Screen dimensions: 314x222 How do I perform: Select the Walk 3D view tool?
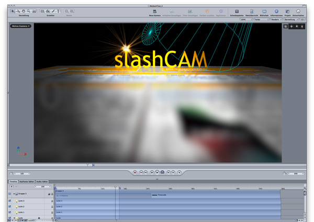[x=34, y=11]
